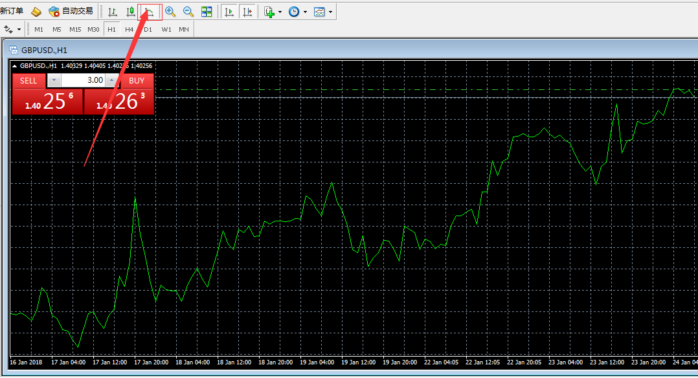The width and height of the screenshot is (698, 378).
Task: Click the red SELL button
Action: [28, 80]
